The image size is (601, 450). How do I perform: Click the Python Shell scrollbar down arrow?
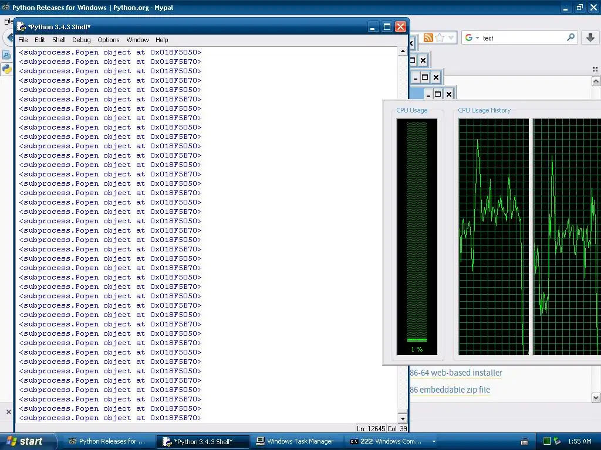[x=403, y=418]
